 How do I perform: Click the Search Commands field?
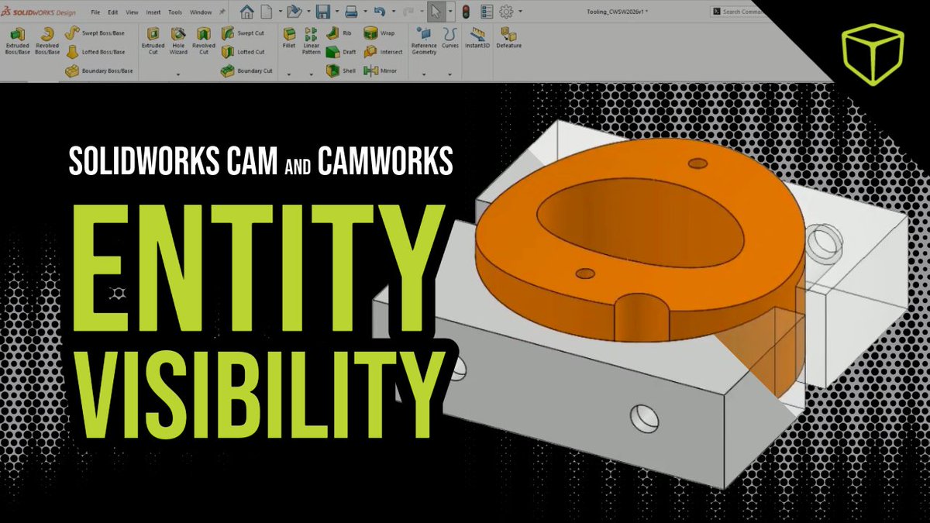[738, 12]
